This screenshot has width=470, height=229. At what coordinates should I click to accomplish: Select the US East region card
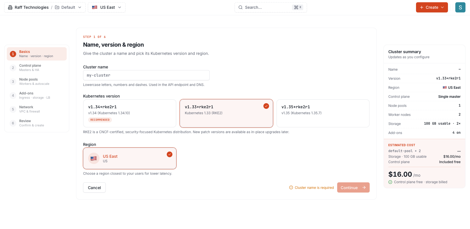[x=130, y=158]
